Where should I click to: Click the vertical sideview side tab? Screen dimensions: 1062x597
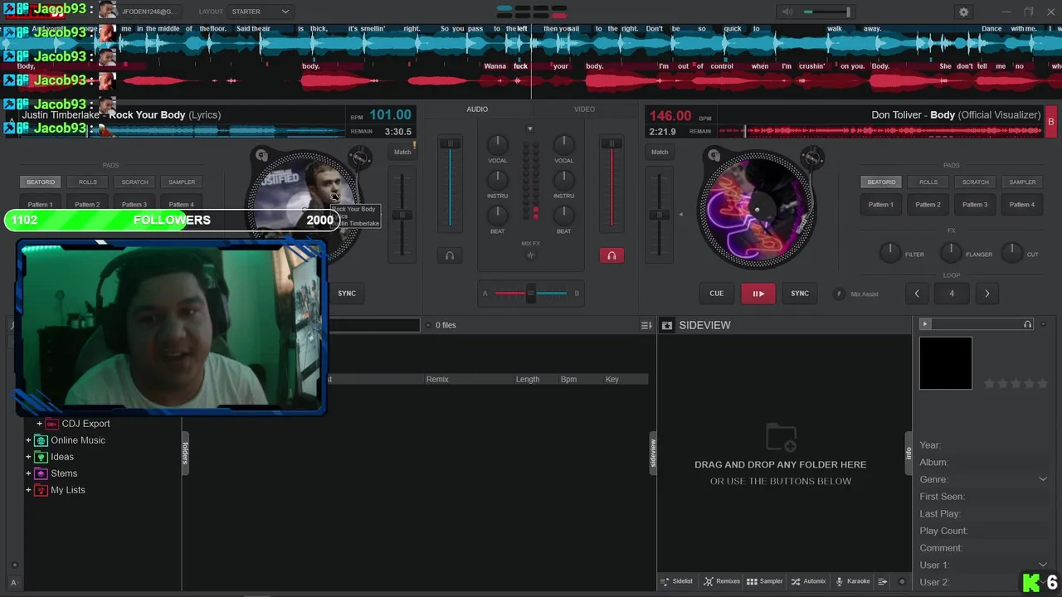pos(653,453)
